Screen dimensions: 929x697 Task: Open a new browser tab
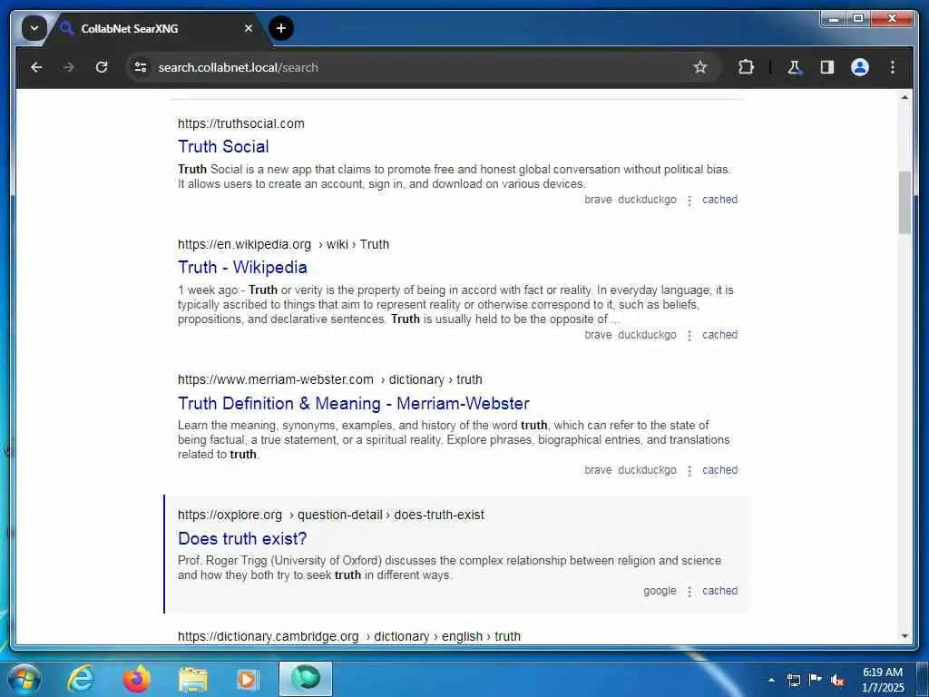click(281, 28)
